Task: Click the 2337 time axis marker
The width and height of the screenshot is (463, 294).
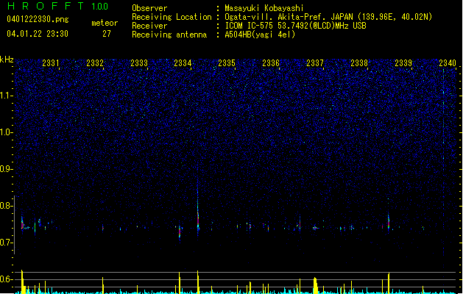Action: pos(315,62)
